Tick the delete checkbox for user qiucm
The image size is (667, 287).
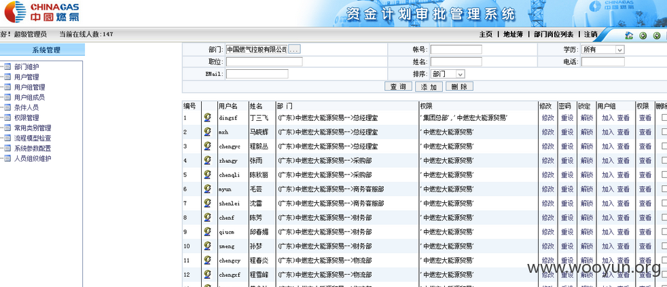664,232
